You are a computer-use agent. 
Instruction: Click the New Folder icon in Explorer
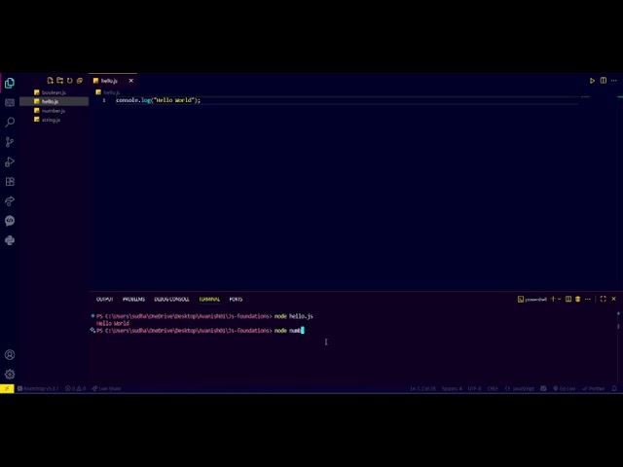(x=60, y=81)
